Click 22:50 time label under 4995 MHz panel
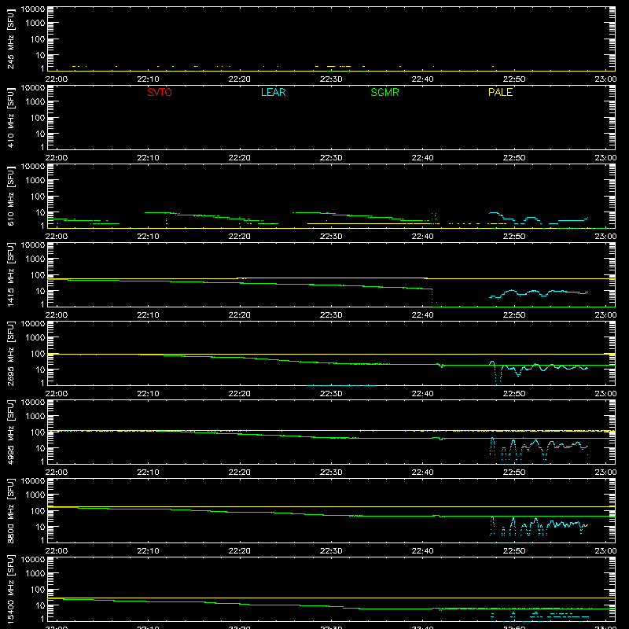Image resolution: width=629 pixels, height=629 pixels. tap(514, 473)
